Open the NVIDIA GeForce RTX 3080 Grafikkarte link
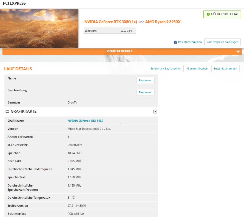The image size is (244, 217). [85, 121]
